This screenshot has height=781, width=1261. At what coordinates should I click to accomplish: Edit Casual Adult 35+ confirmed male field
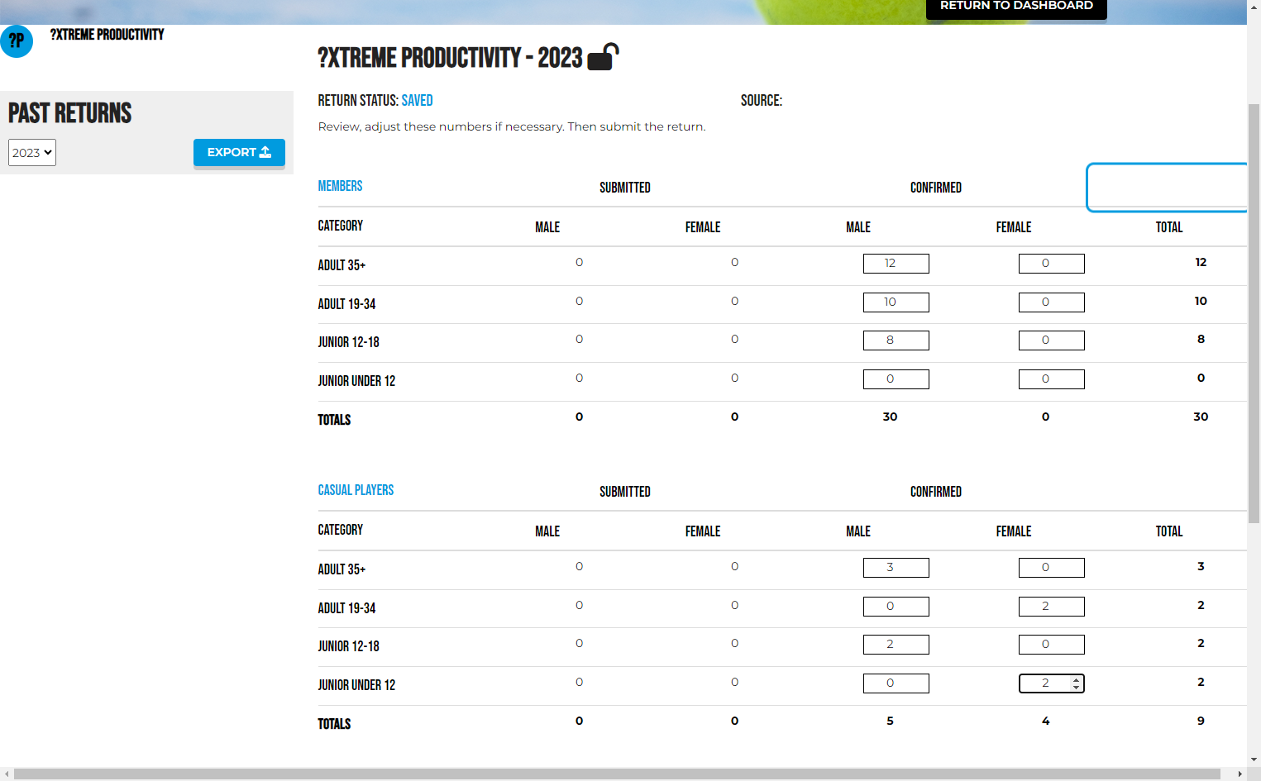[896, 568]
